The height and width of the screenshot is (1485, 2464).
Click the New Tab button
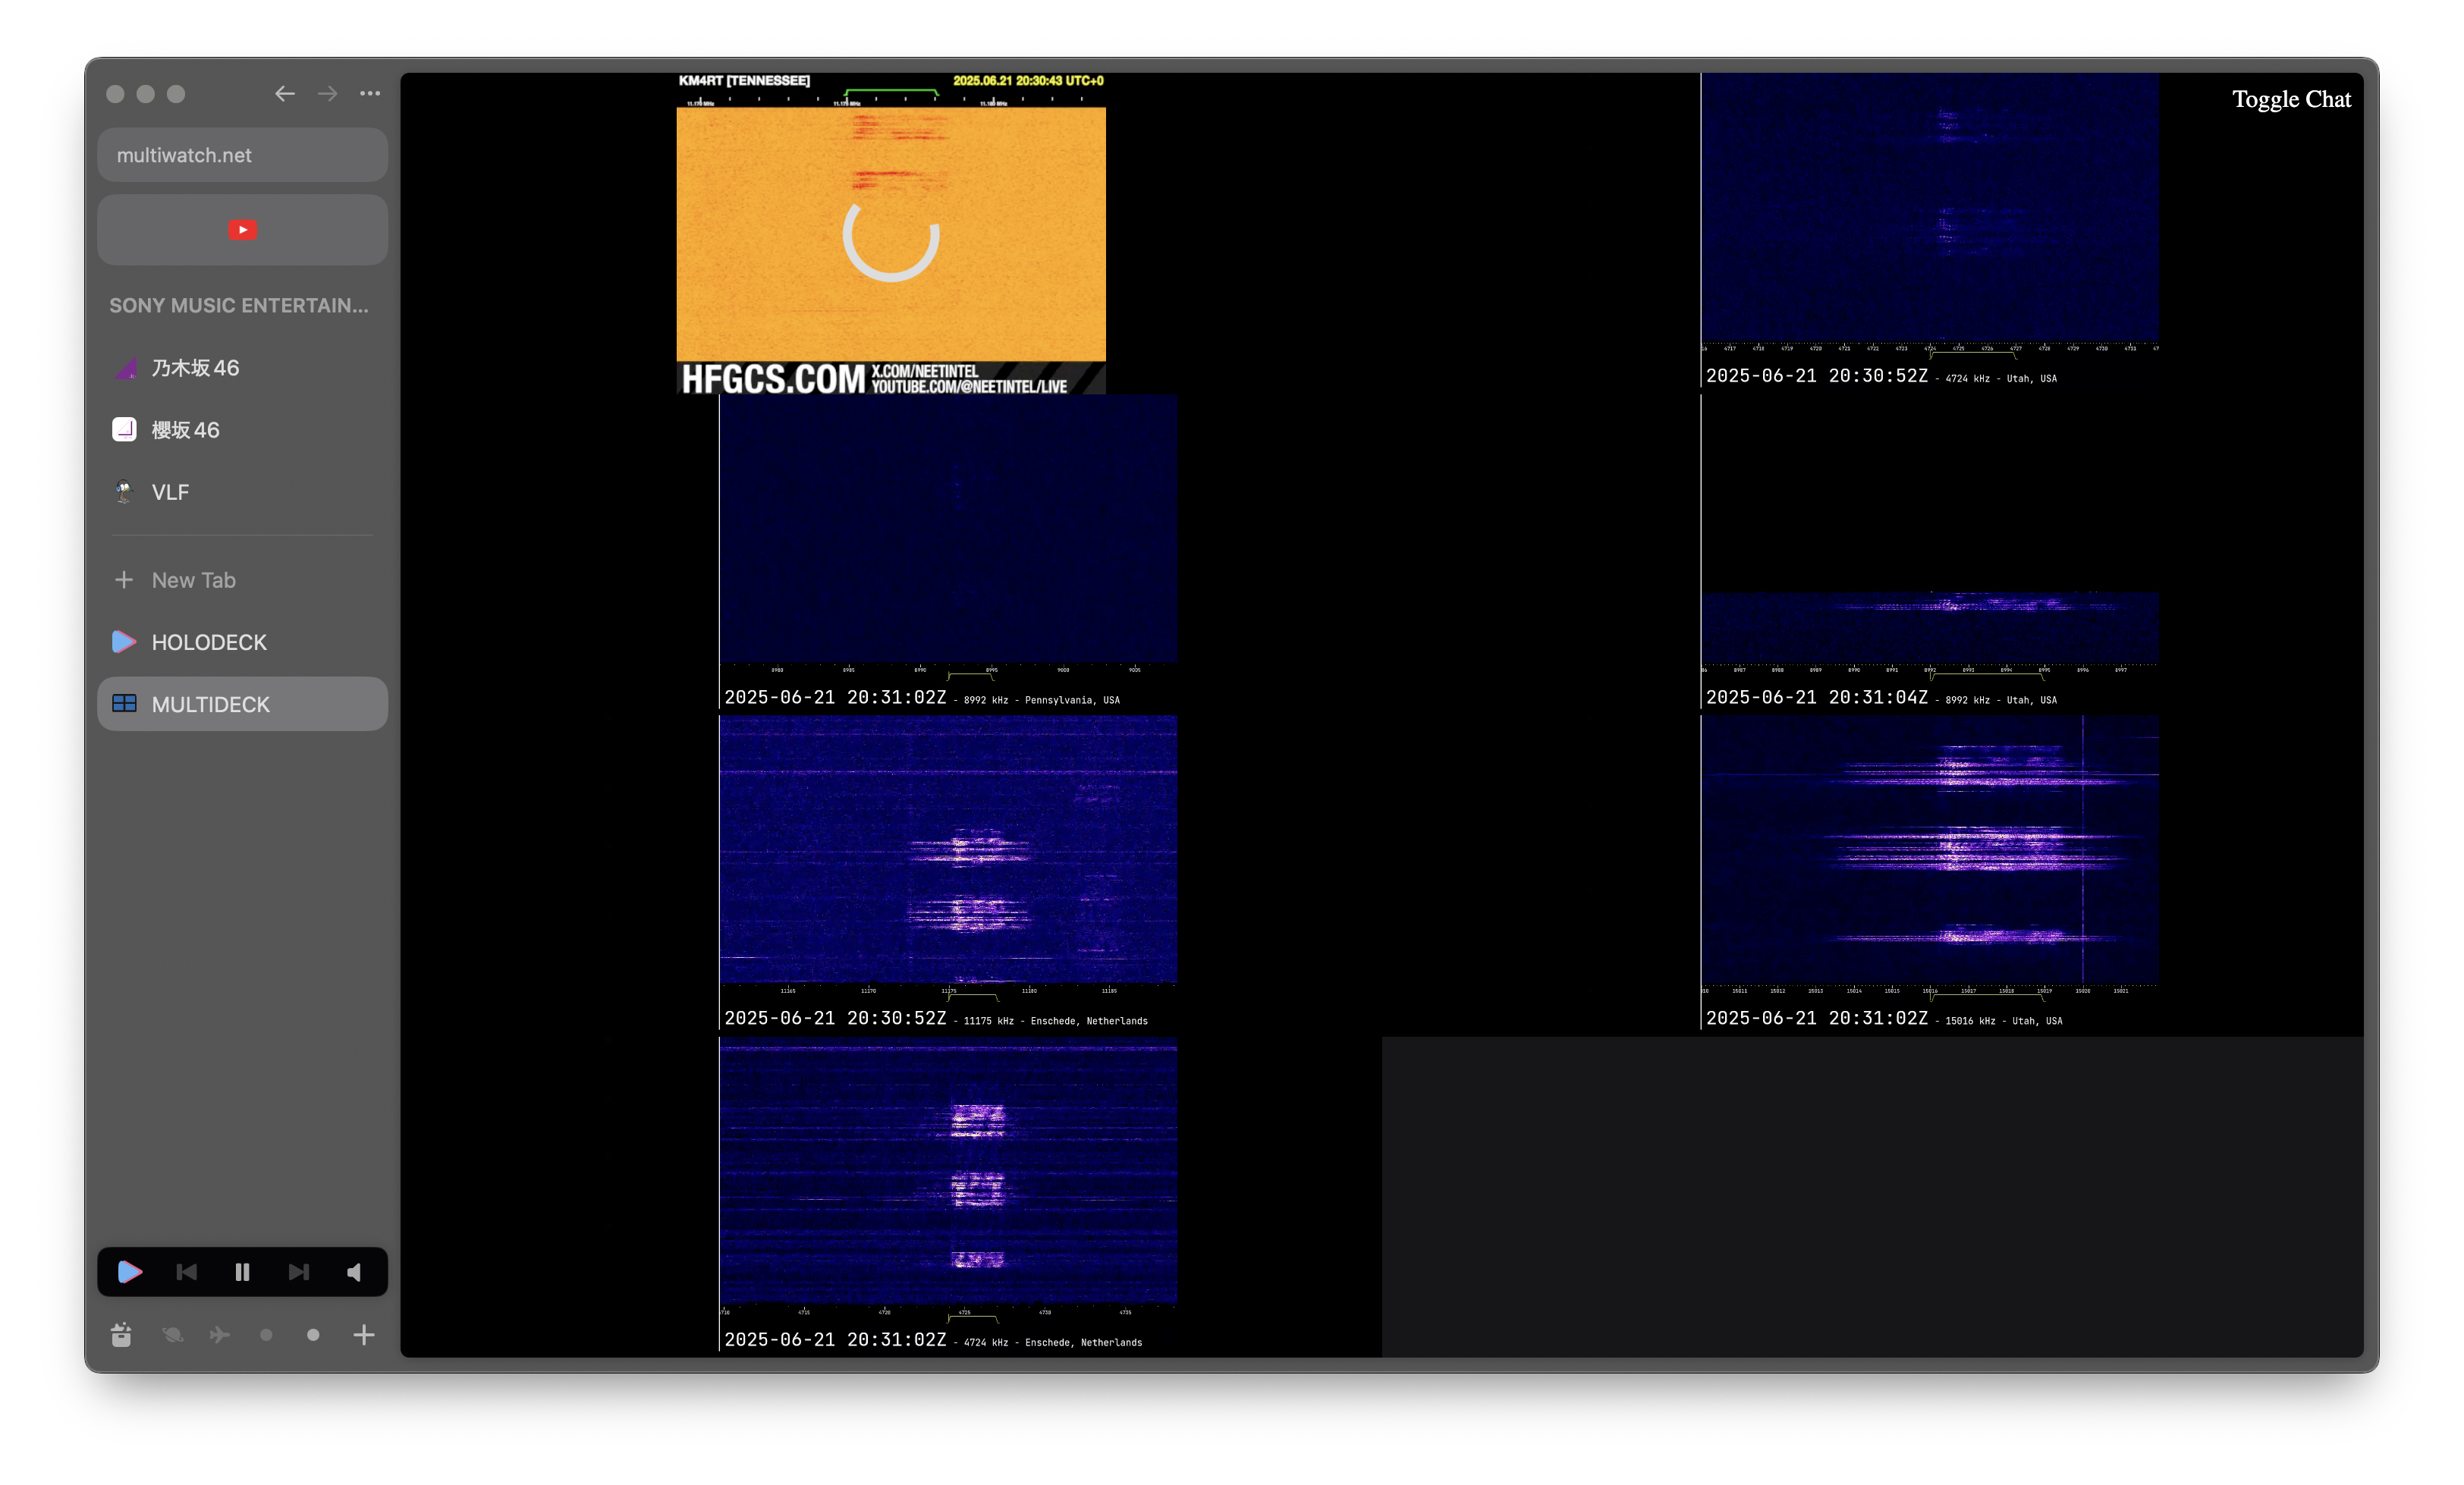(242, 580)
